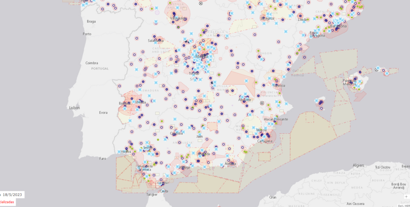Select the Porto city label
This screenshot has width=410, height=207.
[x=87, y=34]
